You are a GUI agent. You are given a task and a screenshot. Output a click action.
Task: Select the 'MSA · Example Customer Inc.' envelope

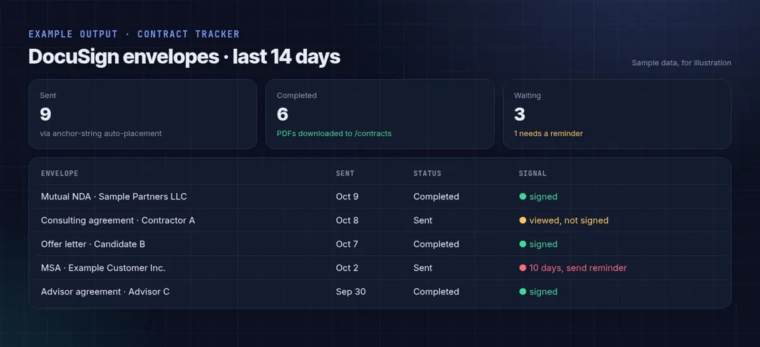(x=103, y=268)
